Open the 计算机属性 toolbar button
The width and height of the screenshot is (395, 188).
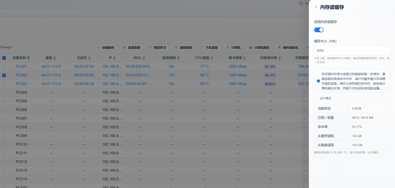(x=259, y=47)
